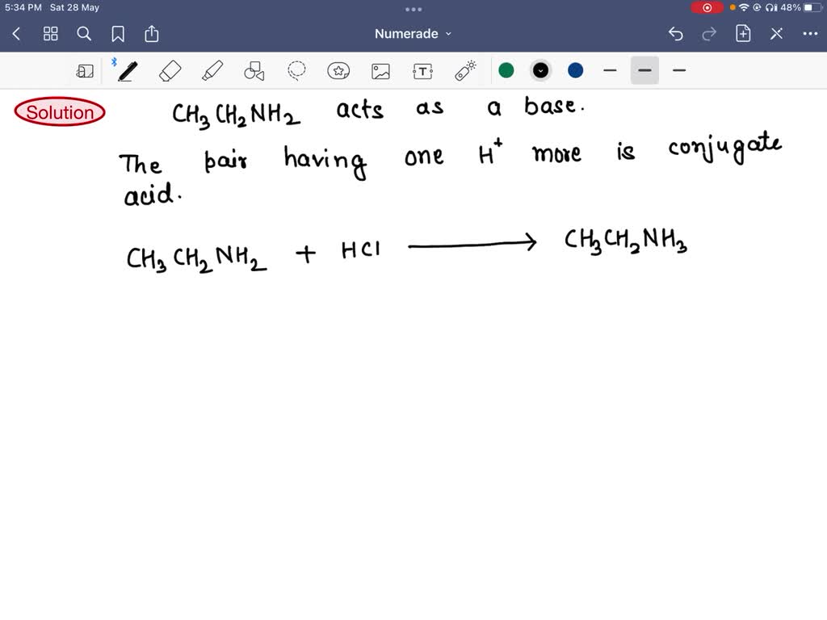Undo the last stroke
Screen dimensions: 827x620
click(676, 34)
